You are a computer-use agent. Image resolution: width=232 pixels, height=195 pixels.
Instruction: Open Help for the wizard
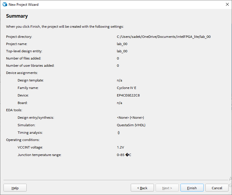[x=15, y=188]
